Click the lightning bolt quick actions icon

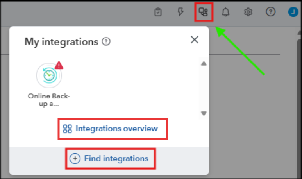point(180,12)
